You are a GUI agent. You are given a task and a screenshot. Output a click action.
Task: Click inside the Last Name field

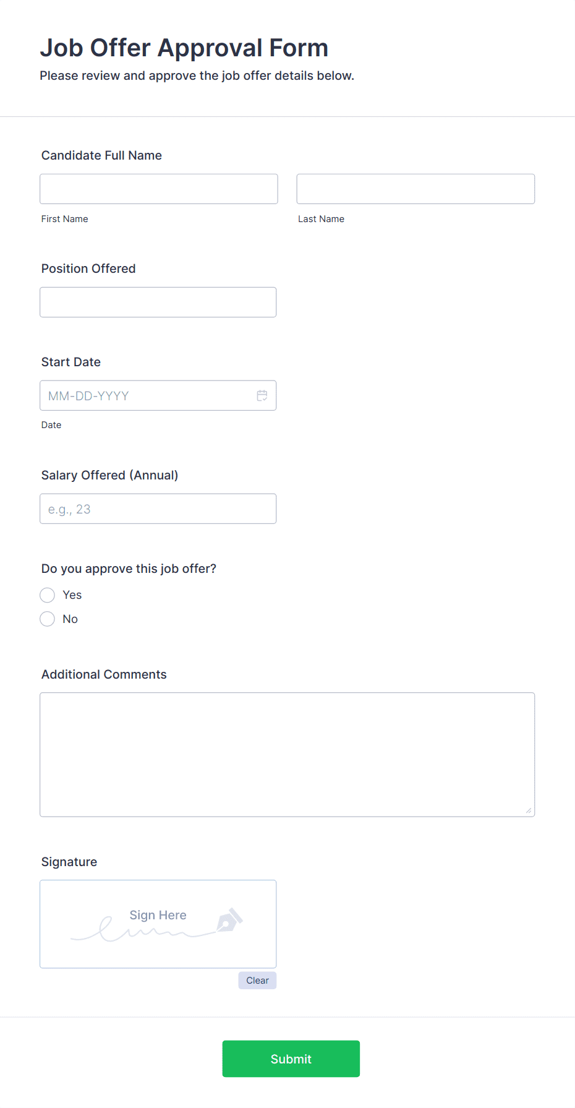[x=415, y=189]
